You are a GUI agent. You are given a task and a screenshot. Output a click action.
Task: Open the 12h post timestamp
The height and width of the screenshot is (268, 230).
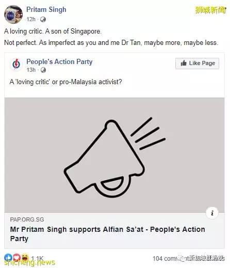point(31,19)
